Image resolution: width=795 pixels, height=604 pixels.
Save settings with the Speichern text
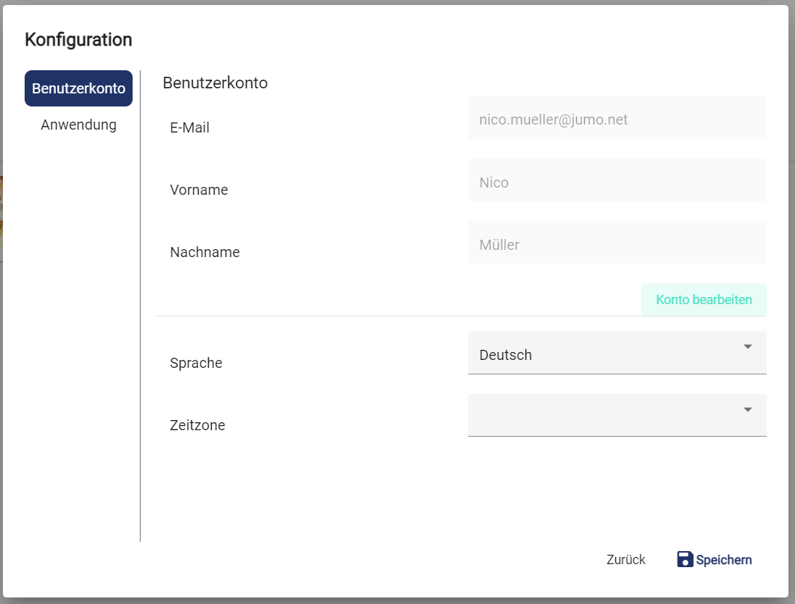(x=723, y=560)
